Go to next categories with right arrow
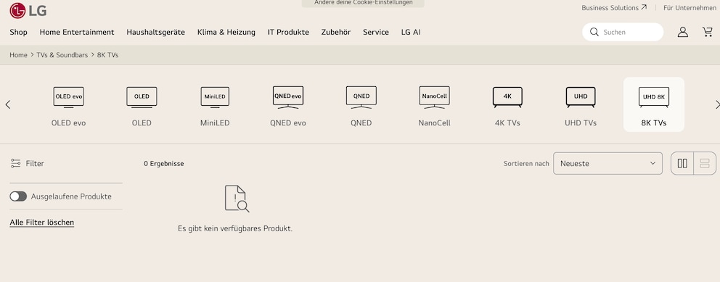 pyautogui.click(x=717, y=104)
